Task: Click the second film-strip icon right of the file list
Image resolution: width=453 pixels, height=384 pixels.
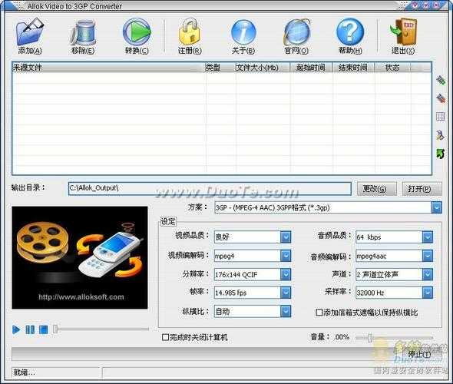Action: [441, 98]
